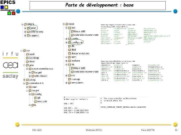Select vxWorks-mvme5500 under the bin folder
The width and height of the screenshot is (181, 135).
tap(86, 35)
